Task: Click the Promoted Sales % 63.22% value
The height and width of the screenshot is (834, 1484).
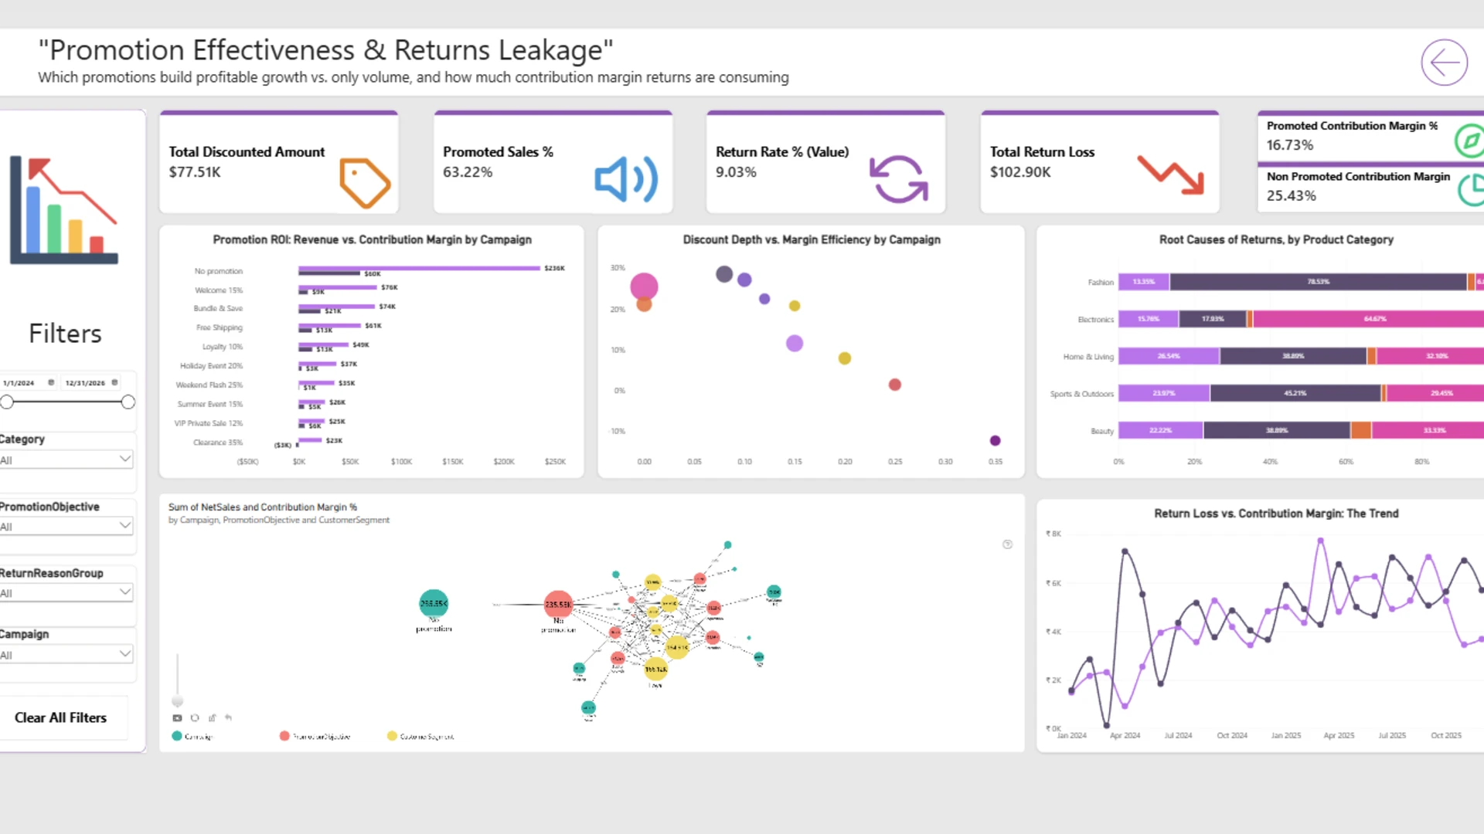Action: point(468,172)
